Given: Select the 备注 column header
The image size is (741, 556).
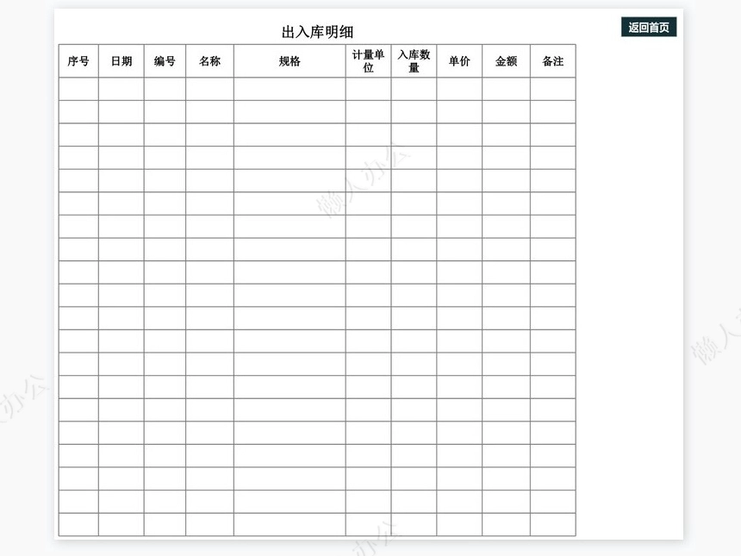Looking at the screenshot, I should click(x=551, y=61).
